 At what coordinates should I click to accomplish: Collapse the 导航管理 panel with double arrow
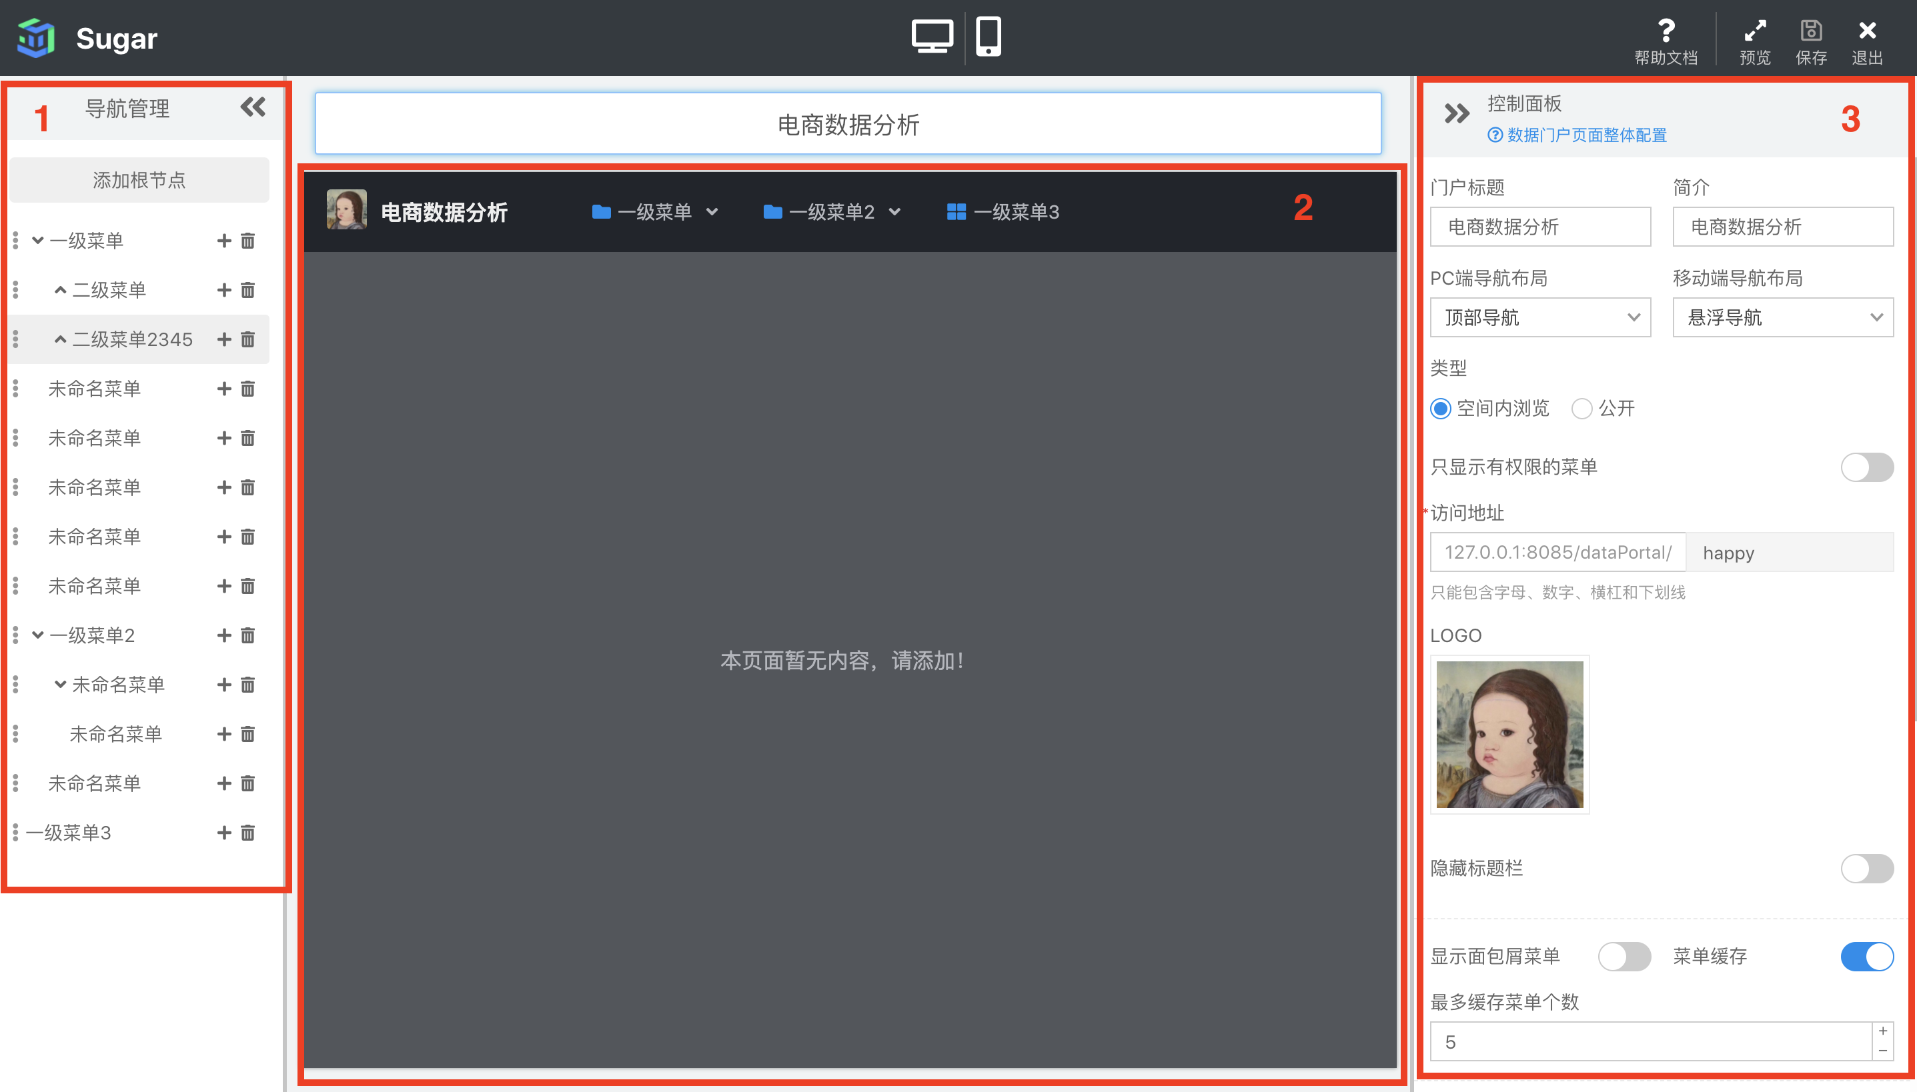tap(253, 107)
